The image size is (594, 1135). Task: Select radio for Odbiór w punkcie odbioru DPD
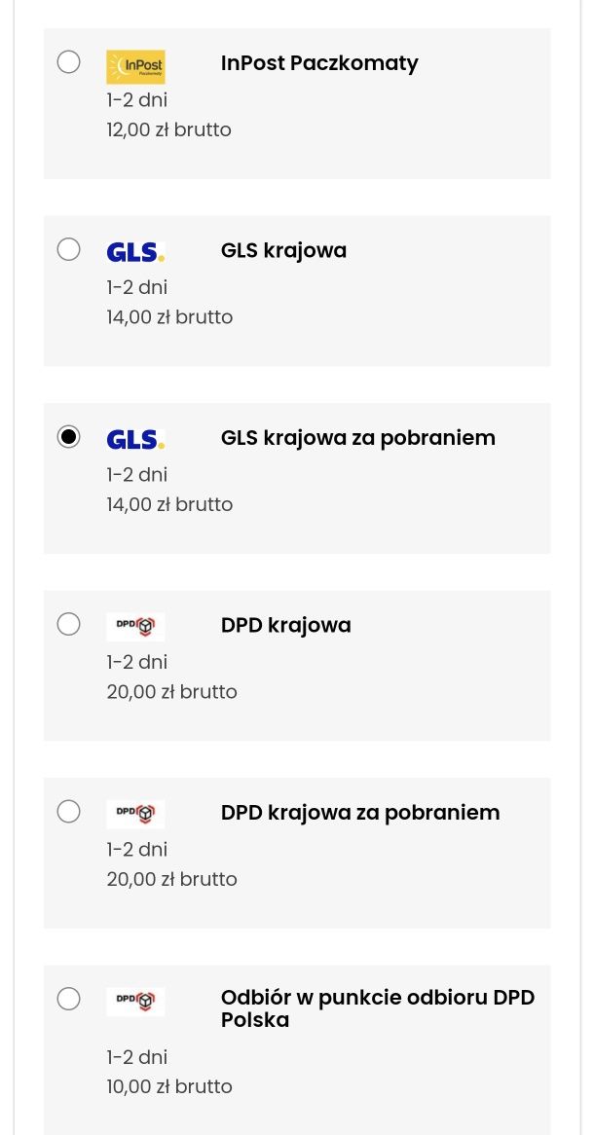pos(69,999)
